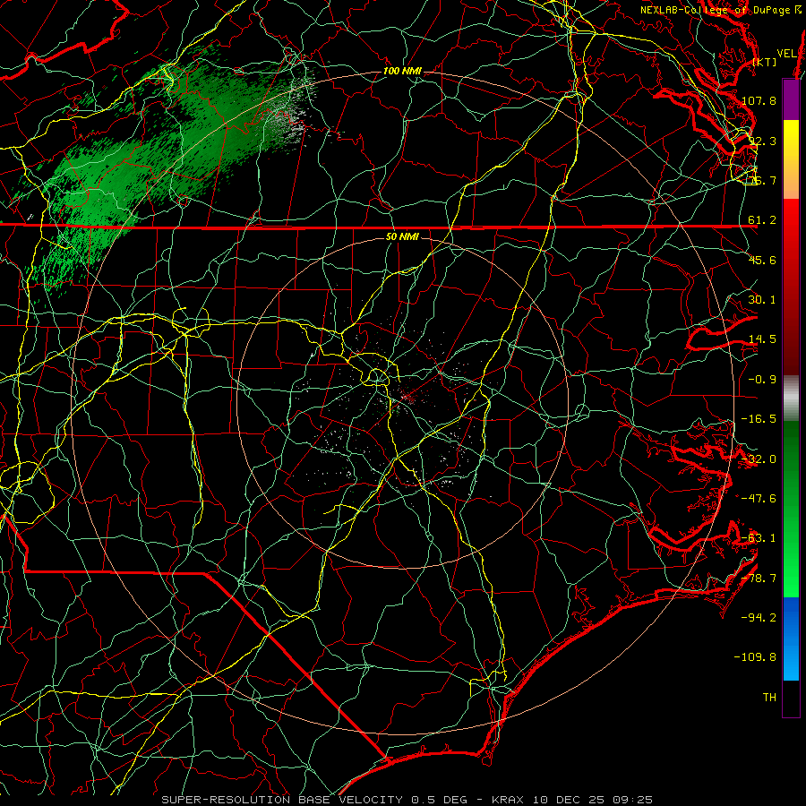The height and width of the screenshot is (806, 806).
Task: Click the 45.6 velocity scale value
Action: click(x=762, y=260)
